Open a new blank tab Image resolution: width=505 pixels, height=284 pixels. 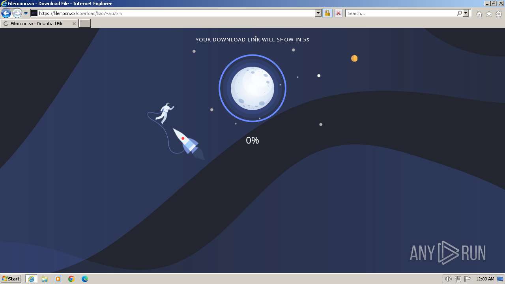(85, 24)
